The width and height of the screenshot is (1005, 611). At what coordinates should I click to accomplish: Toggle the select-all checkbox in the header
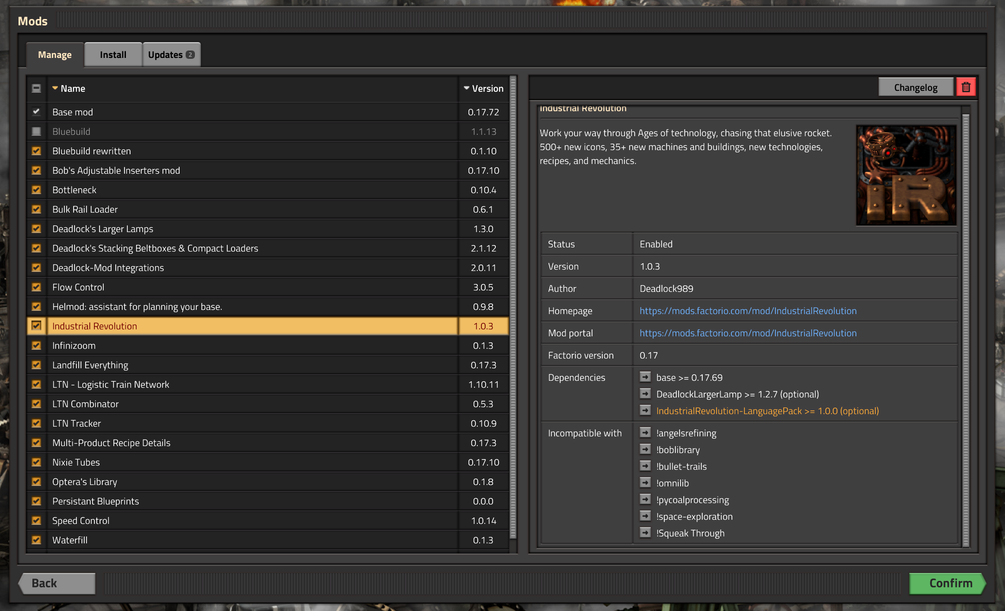coord(36,88)
